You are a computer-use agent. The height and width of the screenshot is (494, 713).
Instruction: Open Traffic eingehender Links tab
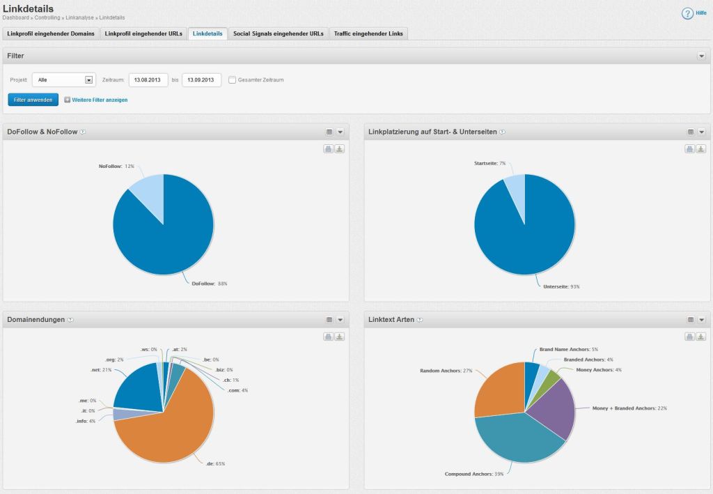368,33
